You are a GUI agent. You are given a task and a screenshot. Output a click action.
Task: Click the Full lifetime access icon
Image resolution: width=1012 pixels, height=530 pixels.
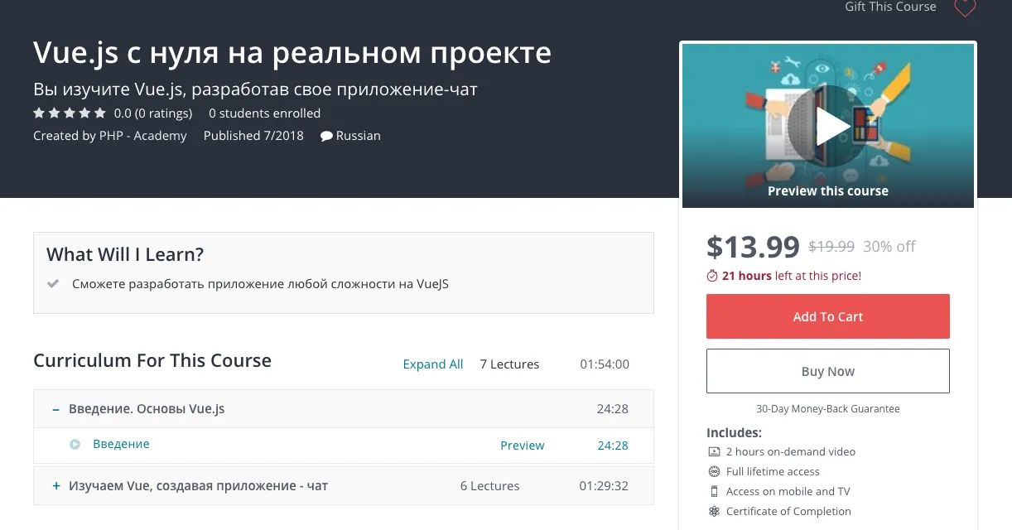[714, 471]
